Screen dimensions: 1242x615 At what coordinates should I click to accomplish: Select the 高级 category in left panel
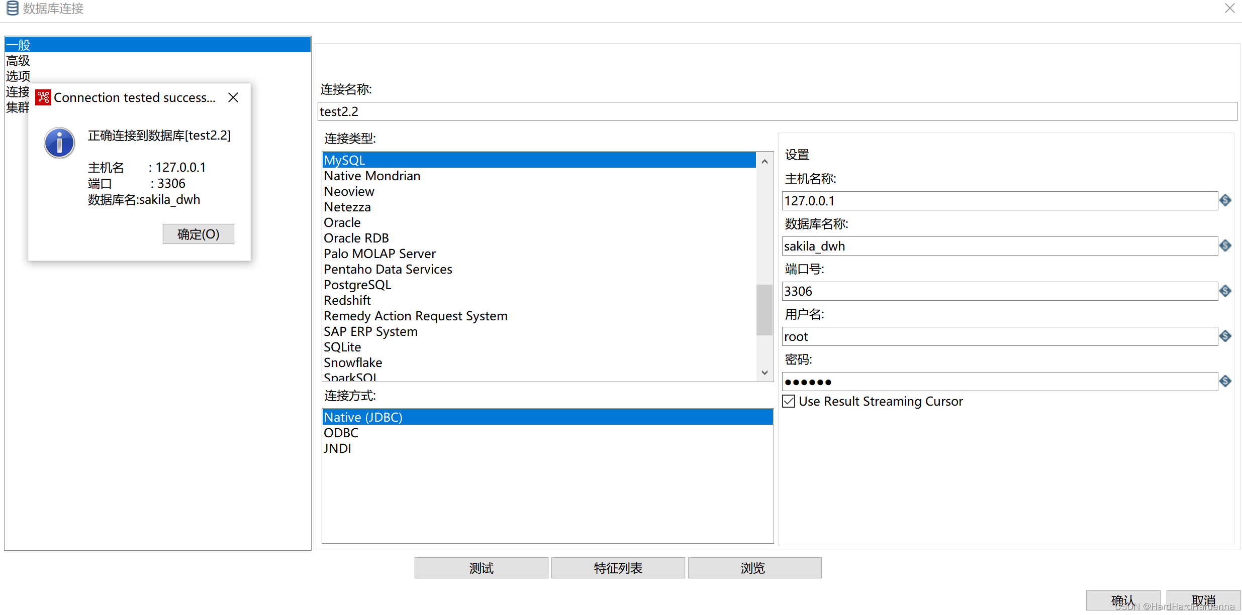point(18,60)
